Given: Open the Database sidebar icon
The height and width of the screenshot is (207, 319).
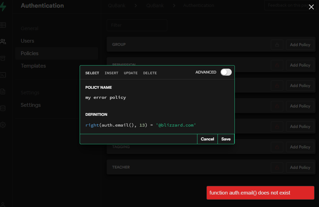Looking at the screenshot, I should point(3,108).
